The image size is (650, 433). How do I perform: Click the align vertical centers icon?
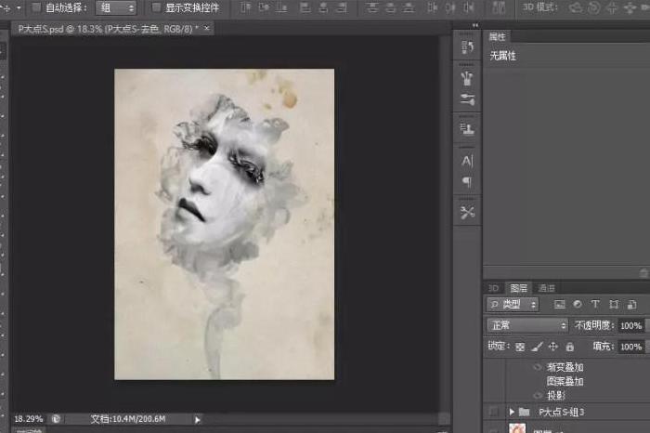tap(264, 7)
